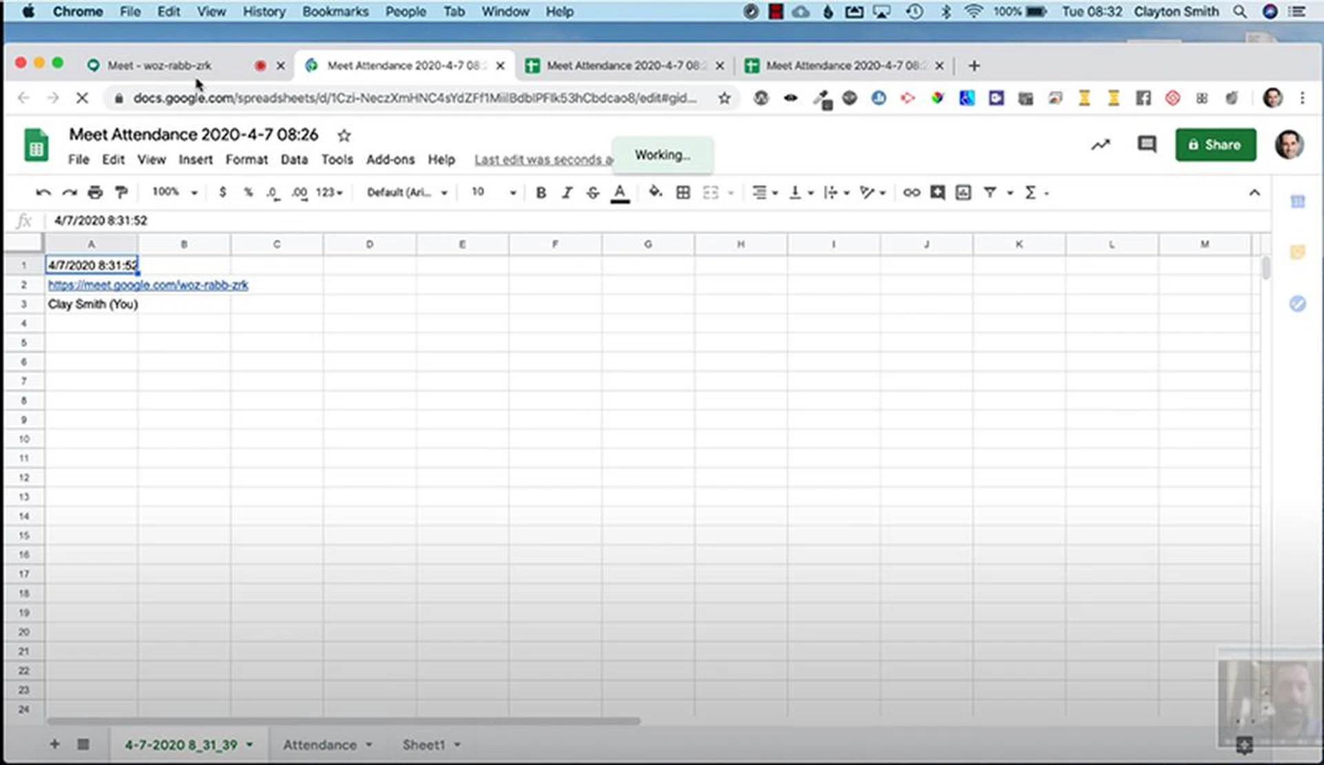
Task: Switch to the Attendance sheet tab
Action: click(x=320, y=745)
